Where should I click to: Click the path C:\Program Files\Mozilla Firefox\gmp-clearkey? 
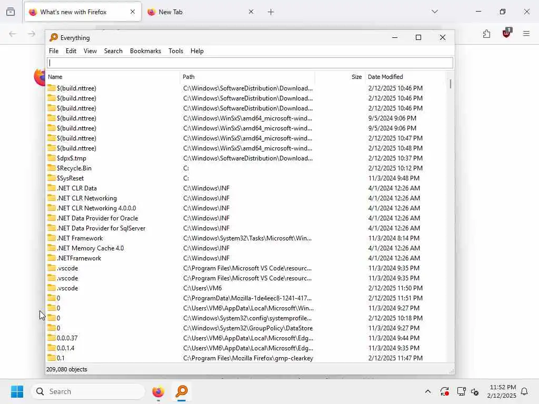pyautogui.click(x=248, y=358)
